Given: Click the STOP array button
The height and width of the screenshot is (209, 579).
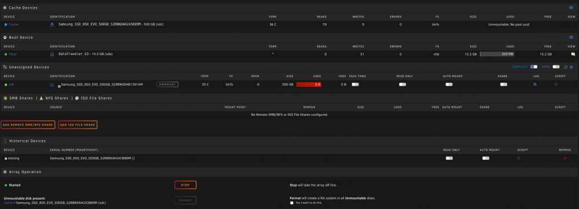Looking at the screenshot, I should pyautogui.click(x=185, y=185).
